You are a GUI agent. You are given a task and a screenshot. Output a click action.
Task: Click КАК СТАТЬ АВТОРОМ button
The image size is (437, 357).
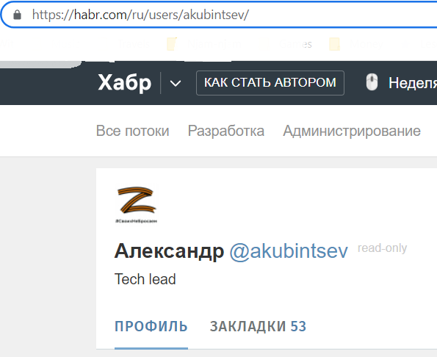(x=270, y=83)
